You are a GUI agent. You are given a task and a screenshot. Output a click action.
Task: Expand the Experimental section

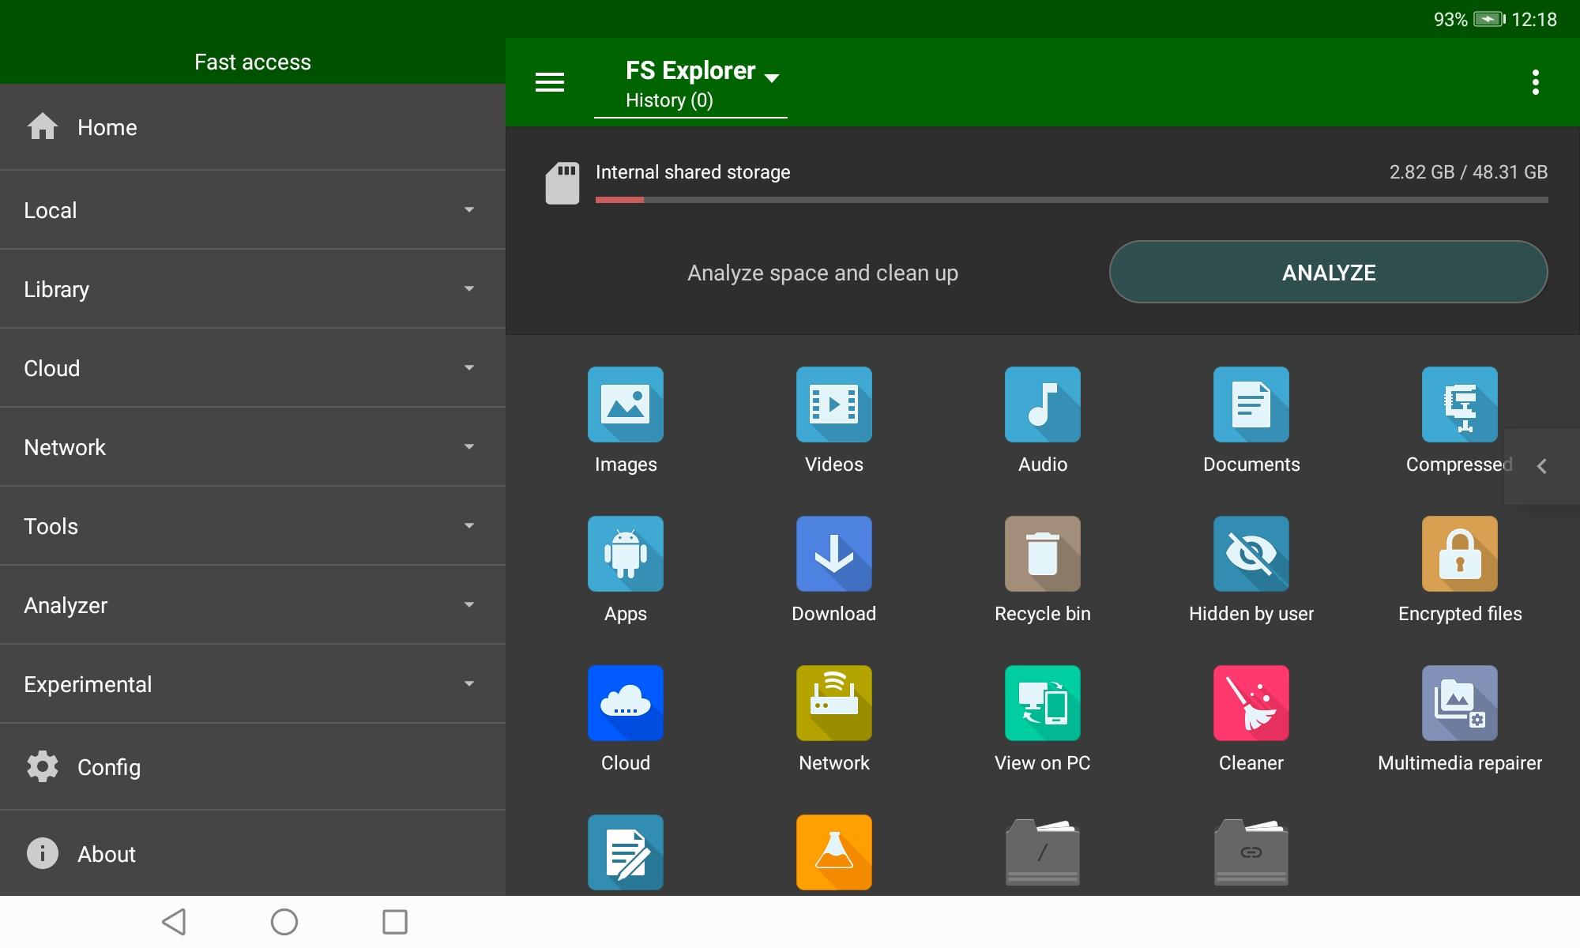pyautogui.click(x=253, y=684)
